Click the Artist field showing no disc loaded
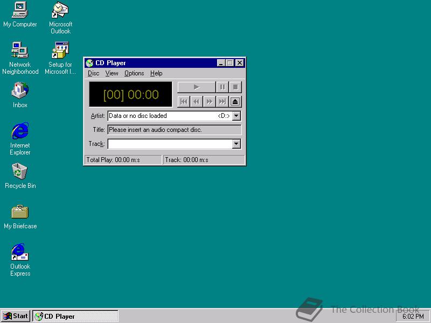This screenshot has height=323, width=431. [170, 116]
